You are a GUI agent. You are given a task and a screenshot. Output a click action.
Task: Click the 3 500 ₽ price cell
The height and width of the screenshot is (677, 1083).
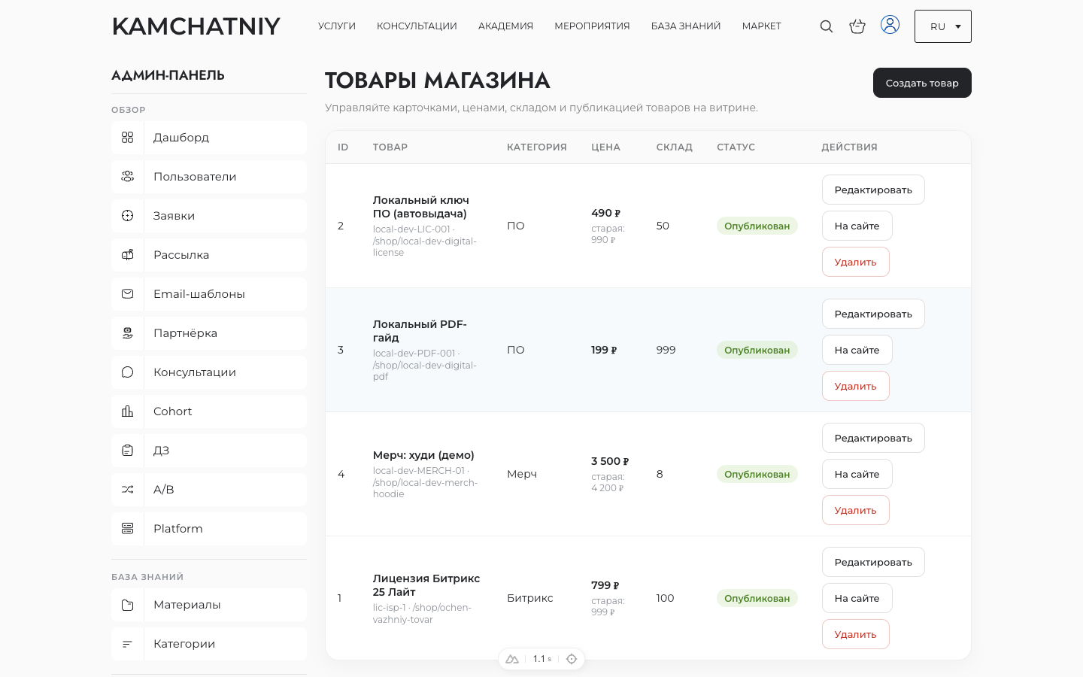[610, 461]
